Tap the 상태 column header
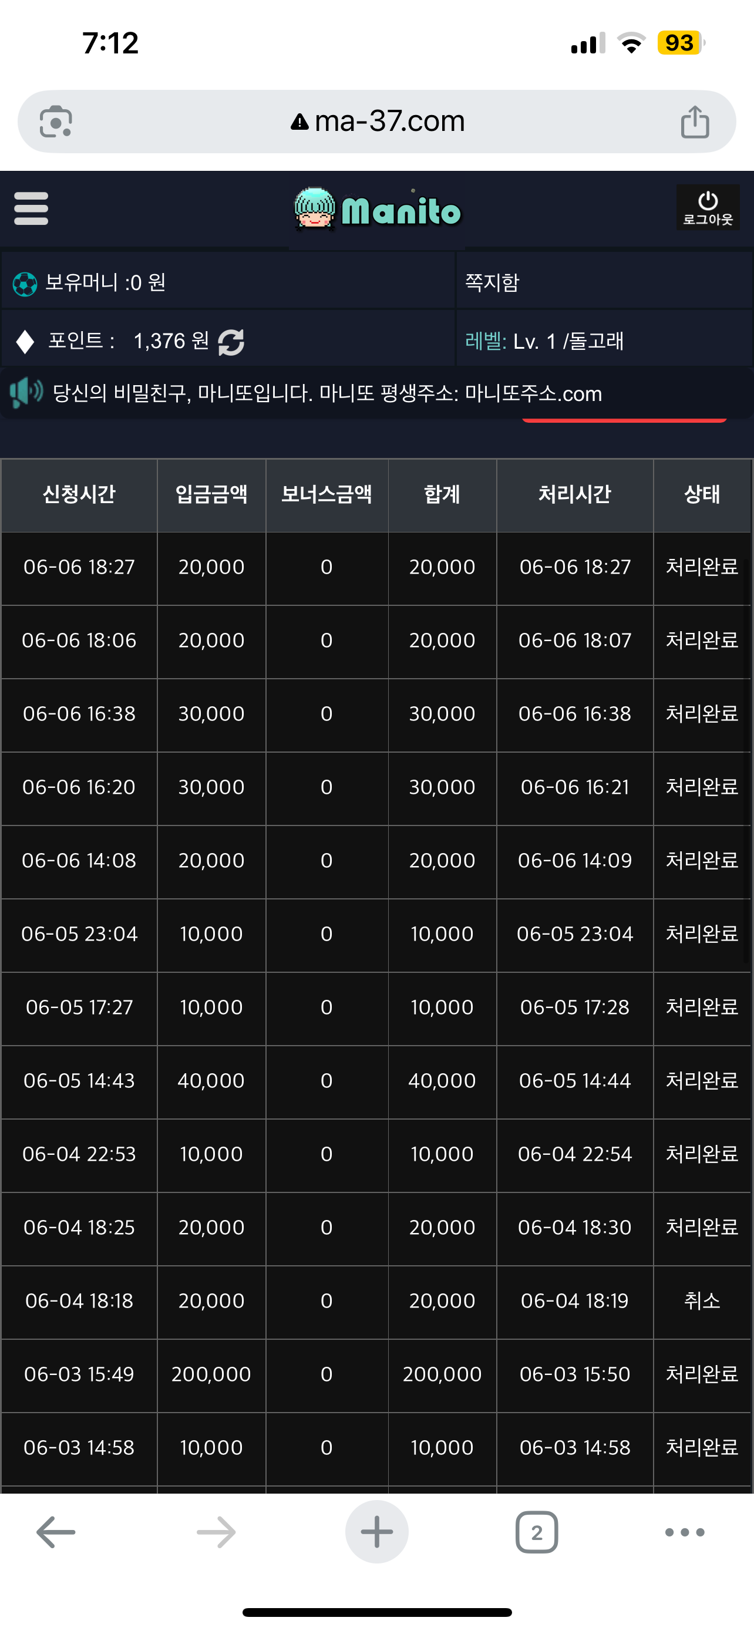This screenshot has width=754, height=1631. tap(702, 494)
